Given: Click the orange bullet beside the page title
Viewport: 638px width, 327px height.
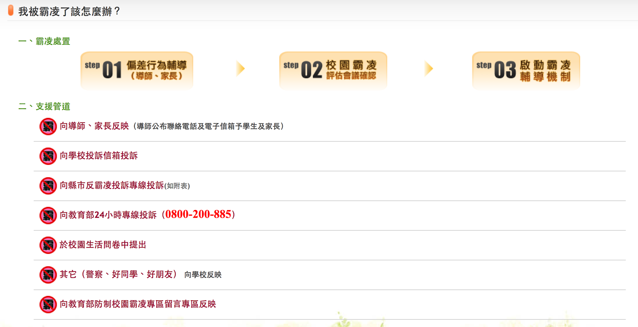Looking at the screenshot, I should click(x=11, y=10).
